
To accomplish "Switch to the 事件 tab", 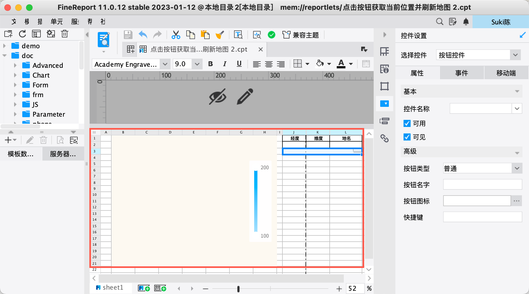I will pyautogui.click(x=461, y=73).
